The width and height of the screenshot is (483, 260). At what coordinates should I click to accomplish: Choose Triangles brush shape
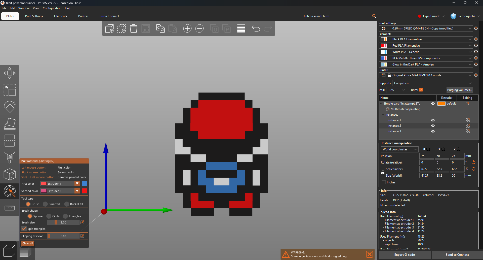tap(65, 216)
